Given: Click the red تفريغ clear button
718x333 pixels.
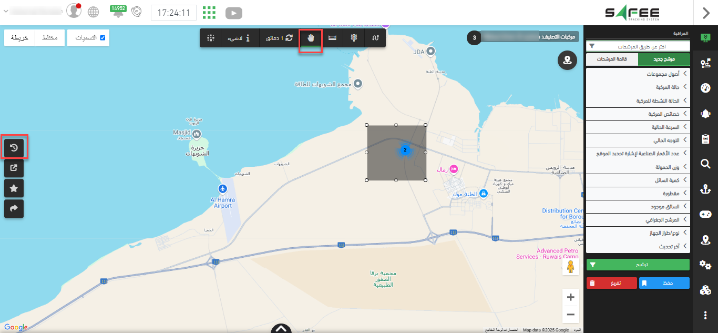Looking at the screenshot, I should click(611, 283).
